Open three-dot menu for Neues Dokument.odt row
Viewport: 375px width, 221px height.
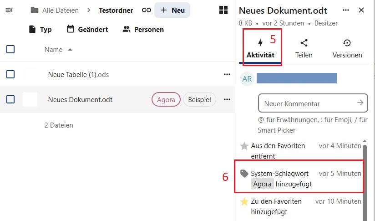click(x=227, y=99)
